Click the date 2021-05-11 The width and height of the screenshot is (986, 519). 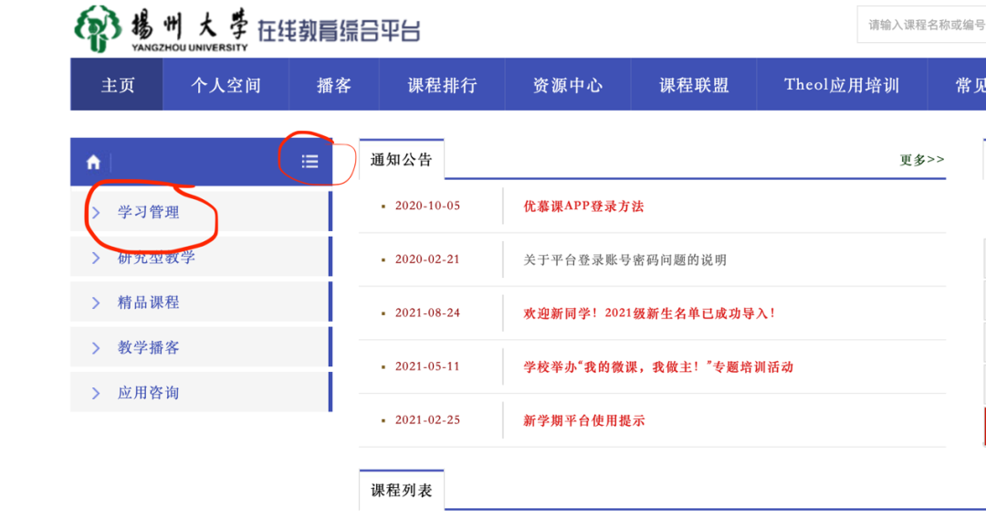coord(427,366)
